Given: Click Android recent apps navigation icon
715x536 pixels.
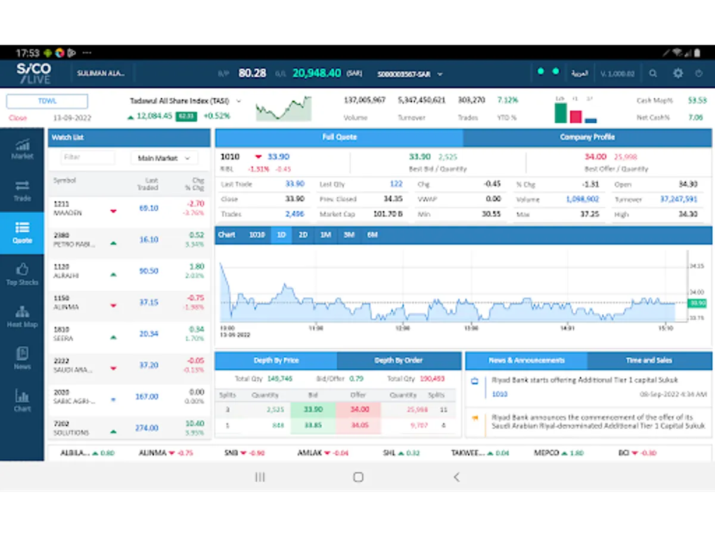Looking at the screenshot, I should (x=260, y=477).
